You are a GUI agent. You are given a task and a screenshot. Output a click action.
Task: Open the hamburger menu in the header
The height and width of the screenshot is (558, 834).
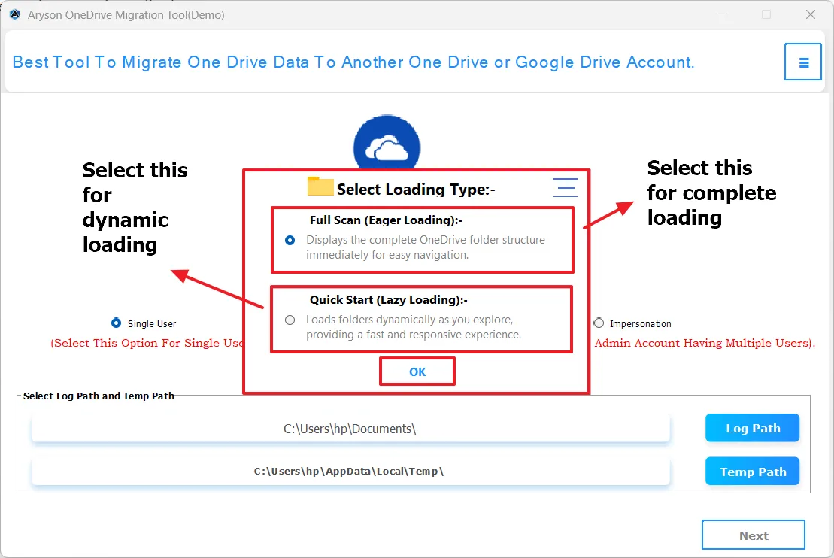coord(803,62)
